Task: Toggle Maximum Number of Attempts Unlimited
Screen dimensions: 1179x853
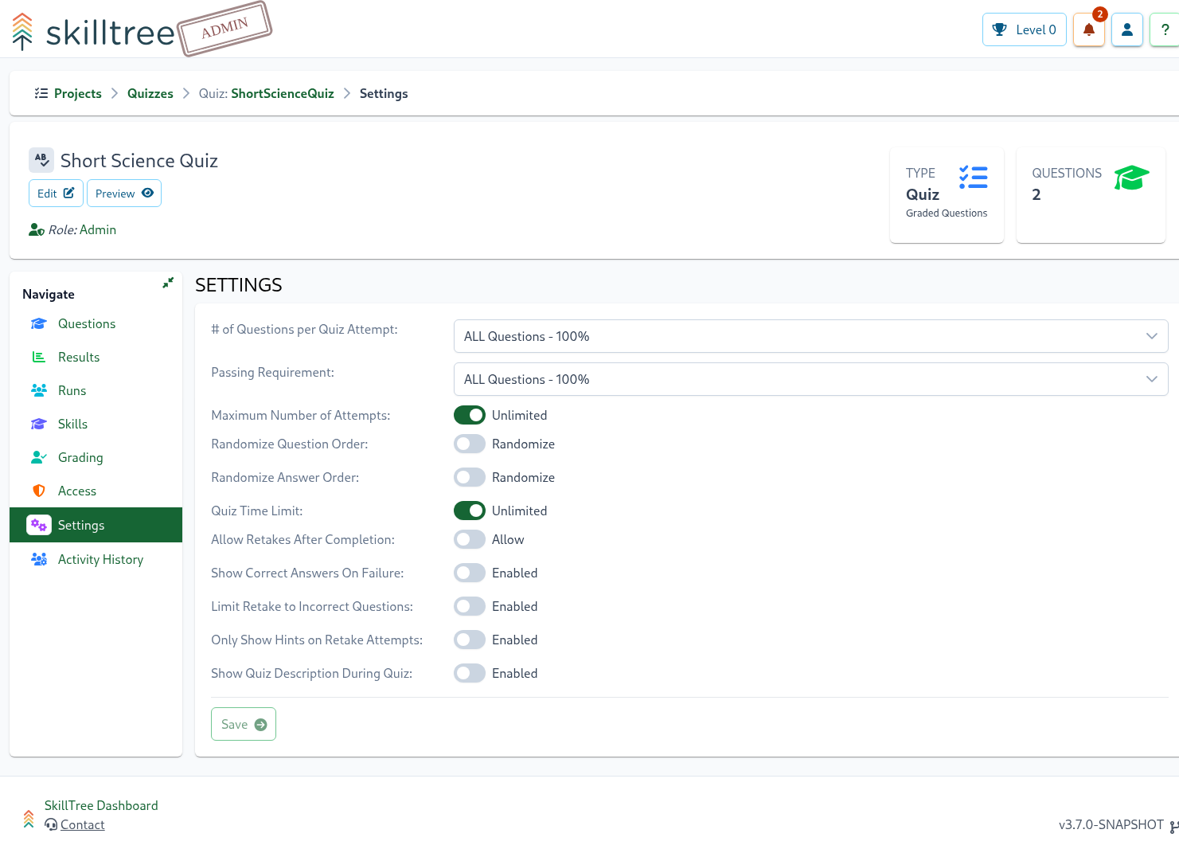Action: [x=470, y=415]
